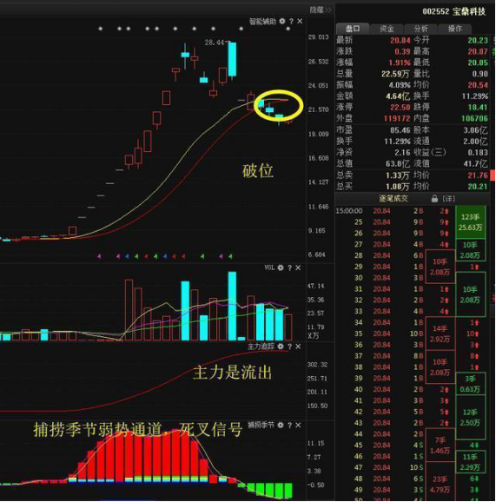496x502 pixels.
Task: Click the tallest cyan volume bar
Action: click(x=232, y=306)
